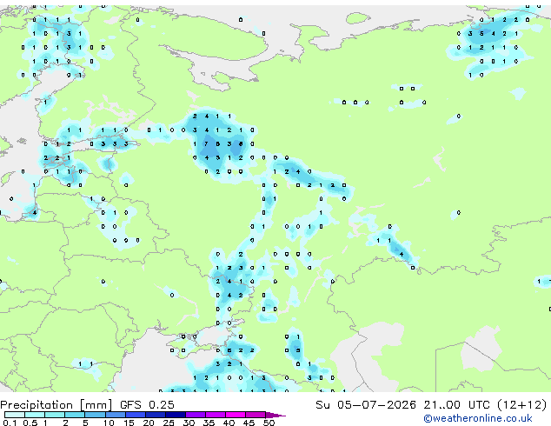Image resolution: width=551 pixels, height=426 pixels.
Task: Click the 30–35 mm legend swatch
Action: click(x=195, y=415)
